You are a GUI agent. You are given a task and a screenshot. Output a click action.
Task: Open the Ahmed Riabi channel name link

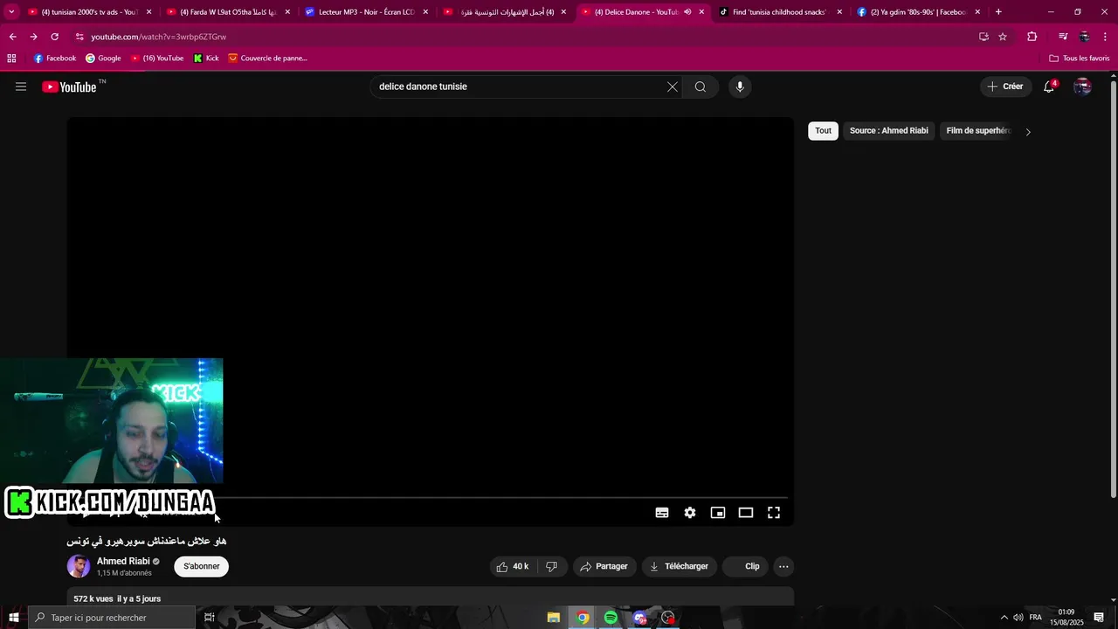[123, 561]
